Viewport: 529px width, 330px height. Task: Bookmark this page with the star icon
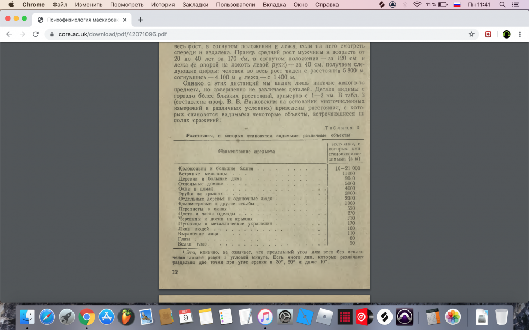471,34
